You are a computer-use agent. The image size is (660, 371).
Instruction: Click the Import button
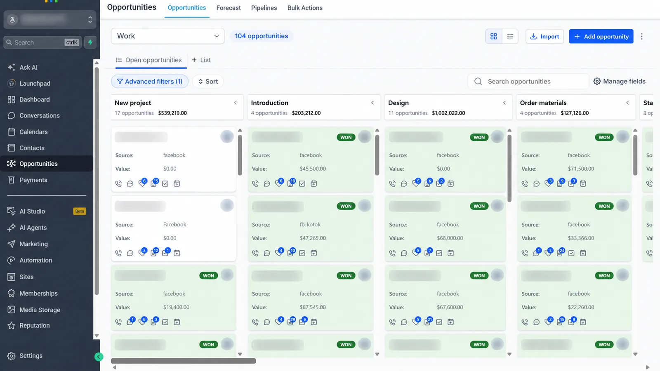point(544,36)
